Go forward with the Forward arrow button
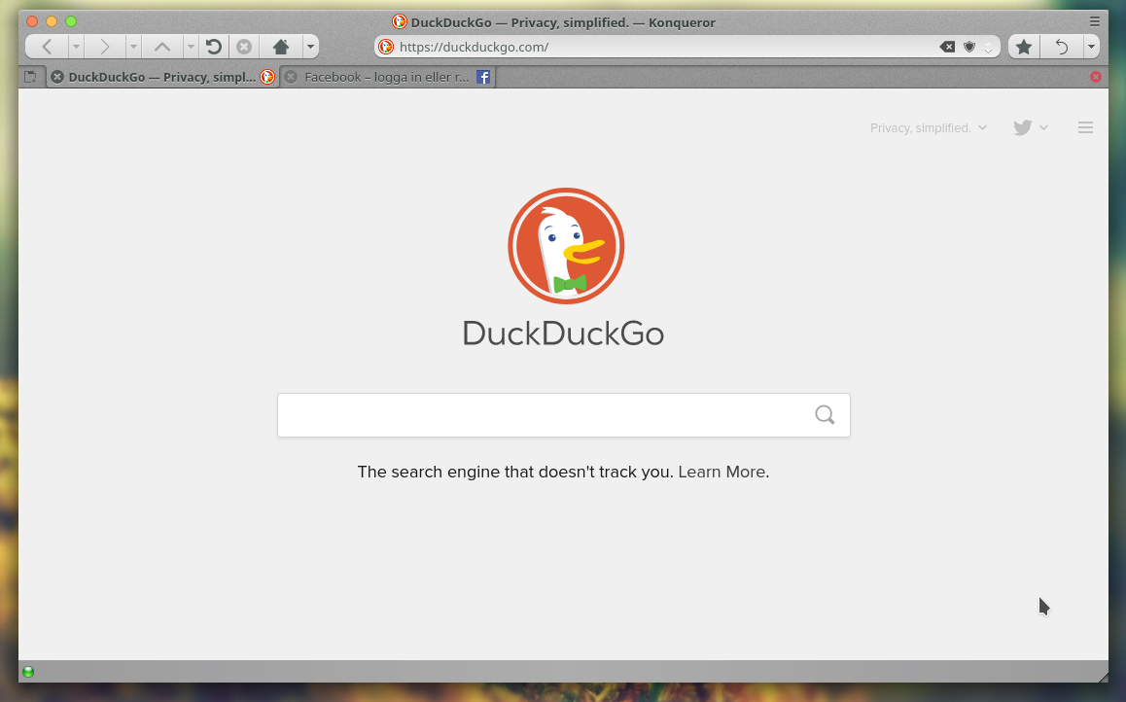1126x702 pixels. (105, 47)
